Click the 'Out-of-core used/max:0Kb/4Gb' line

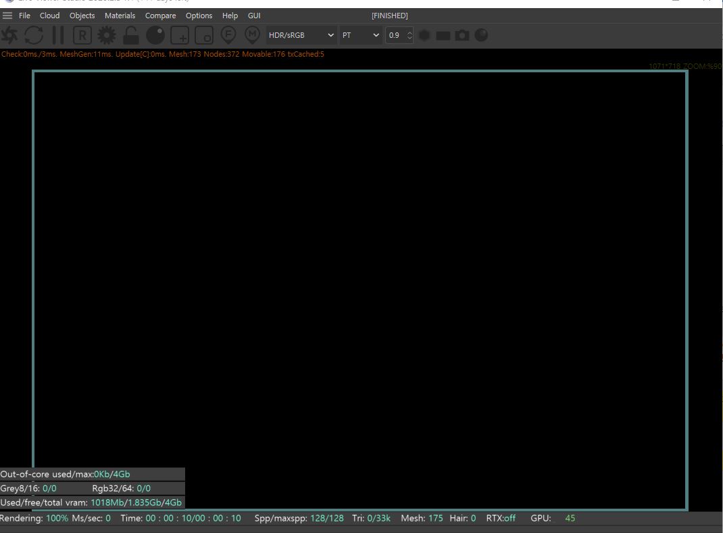click(x=65, y=474)
